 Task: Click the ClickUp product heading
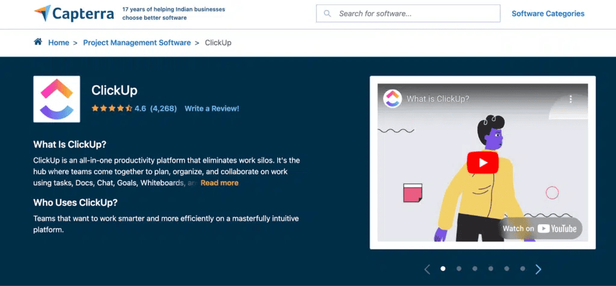tap(114, 91)
